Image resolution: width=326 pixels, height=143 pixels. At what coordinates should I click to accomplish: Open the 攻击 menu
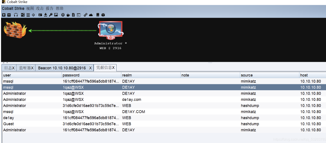[x=40, y=8]
